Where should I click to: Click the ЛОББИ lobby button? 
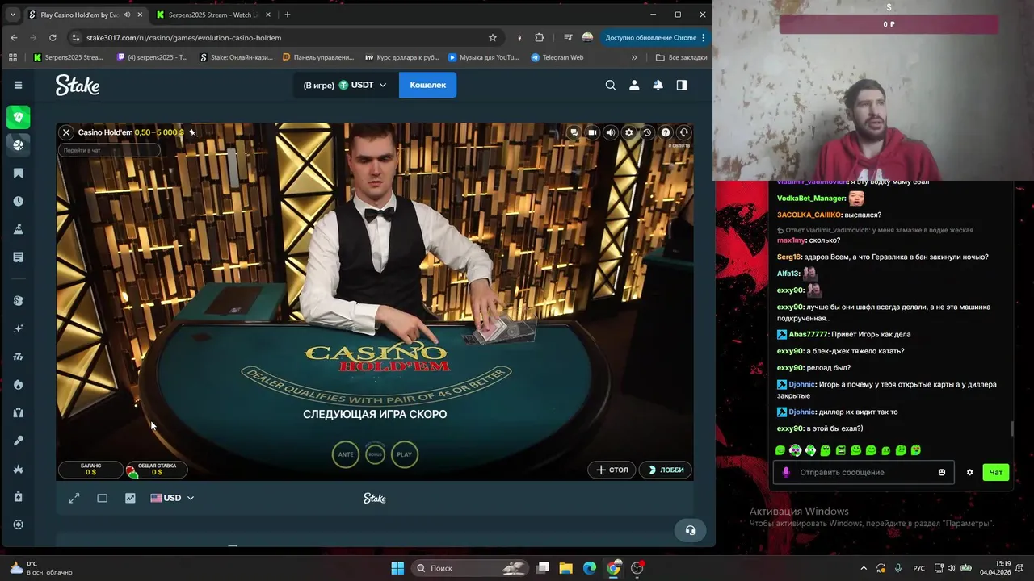tap(666, 470)
